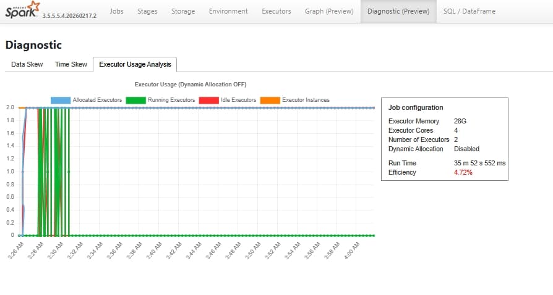Open the SQL / DataFrame tab
The width and height of the screenshot is (553, 295).
coord(469,11)
